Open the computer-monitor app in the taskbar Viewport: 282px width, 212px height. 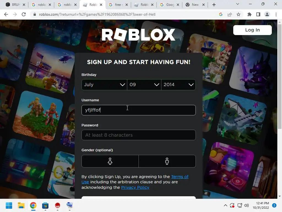pos(69,205)
